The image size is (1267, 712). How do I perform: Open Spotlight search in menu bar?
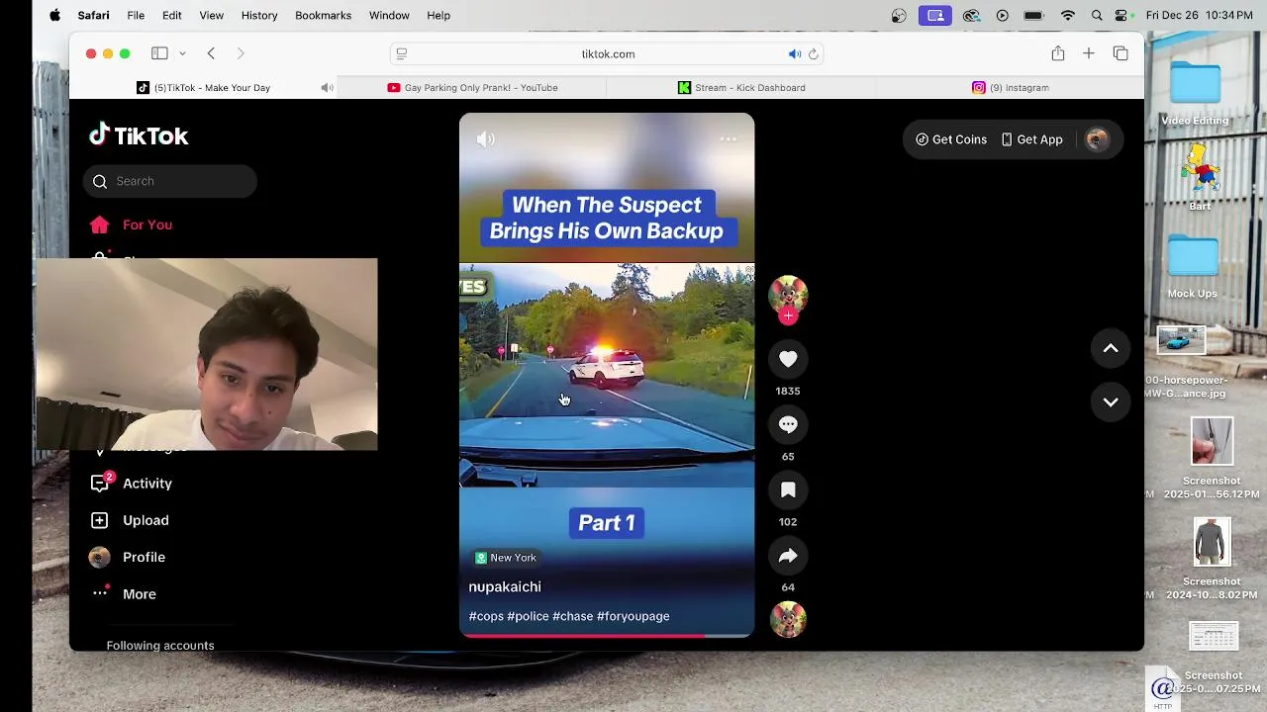point(1097,15)
